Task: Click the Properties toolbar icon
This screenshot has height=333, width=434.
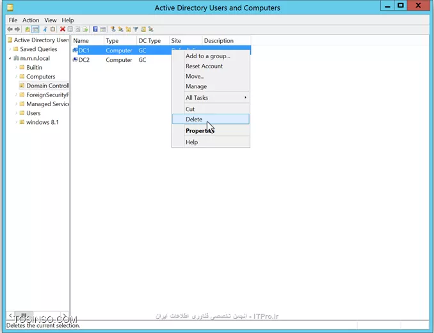Action: pyautogui.click(x=70, y=29)
